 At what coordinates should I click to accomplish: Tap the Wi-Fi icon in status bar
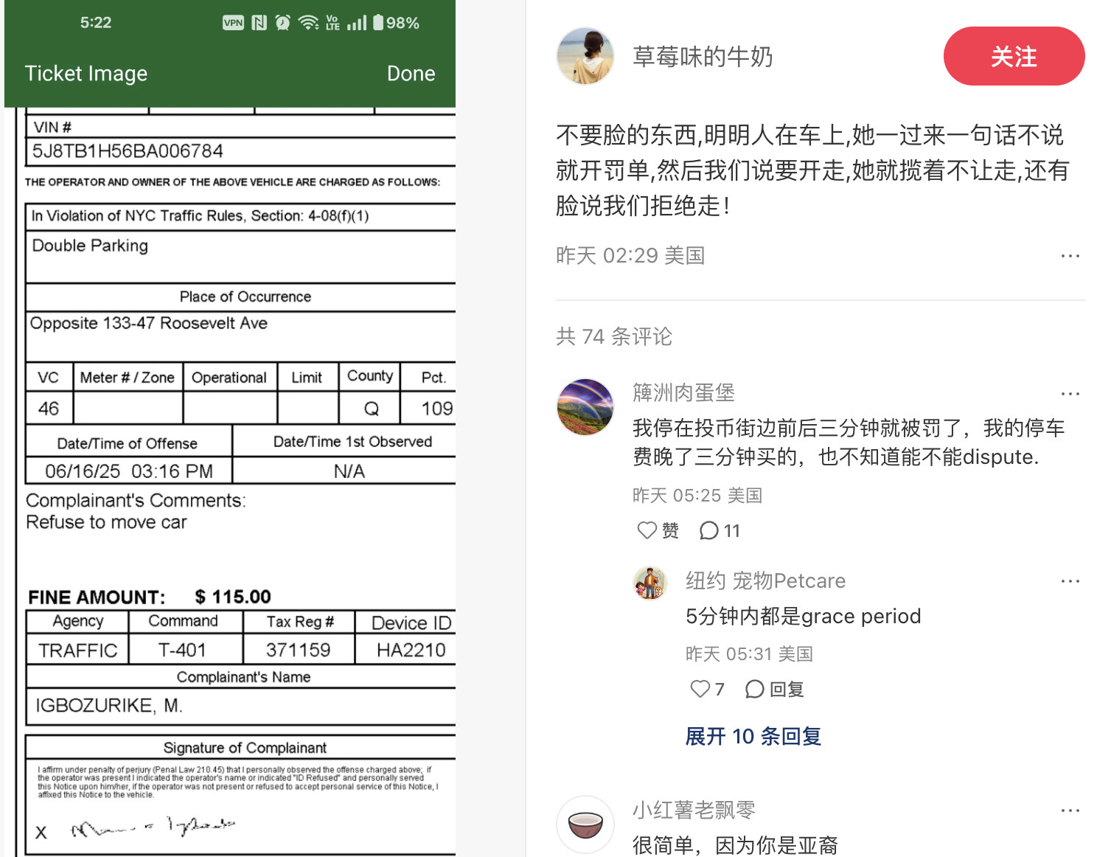[x=308, y=23]
